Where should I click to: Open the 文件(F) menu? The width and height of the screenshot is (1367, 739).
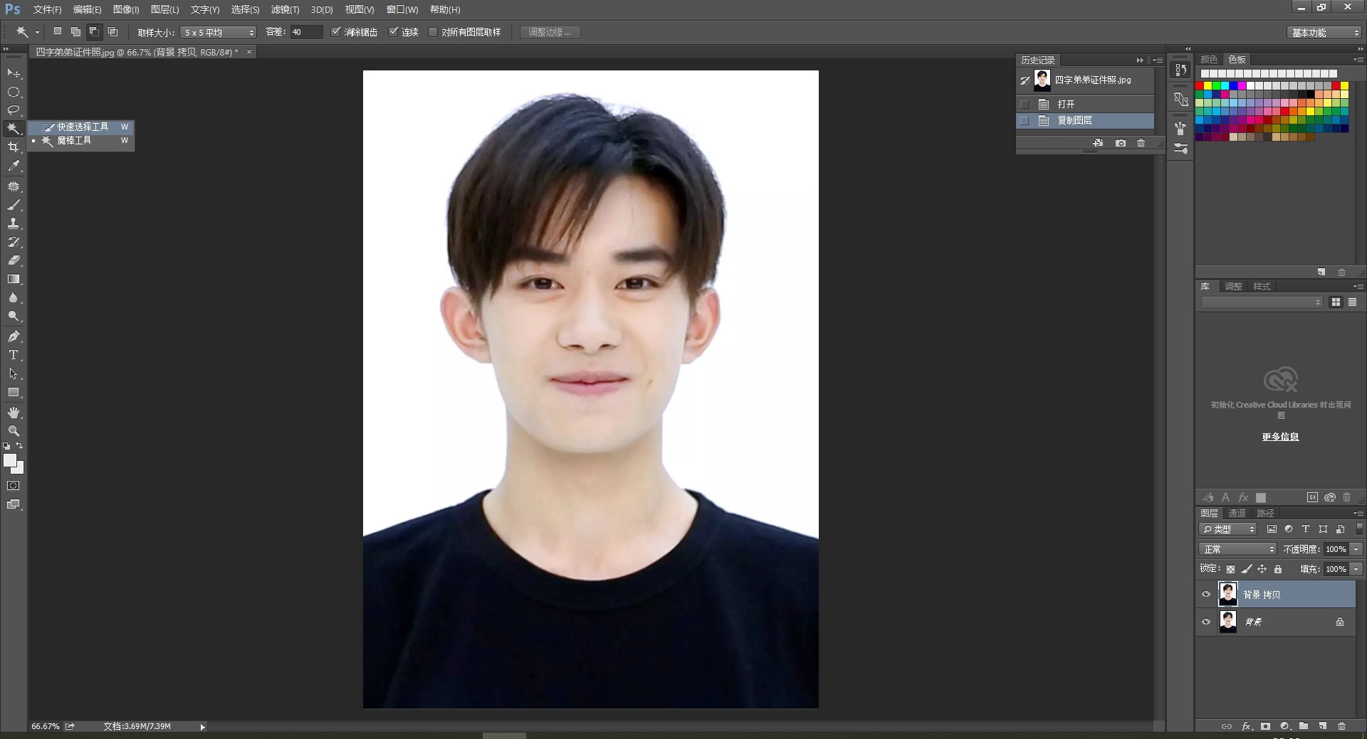coord(47,10)
